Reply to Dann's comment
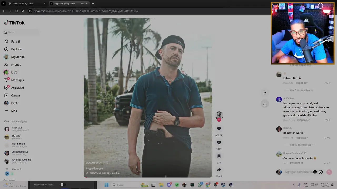Viewport: 337px width, 189px height. [x=301, y=138]
